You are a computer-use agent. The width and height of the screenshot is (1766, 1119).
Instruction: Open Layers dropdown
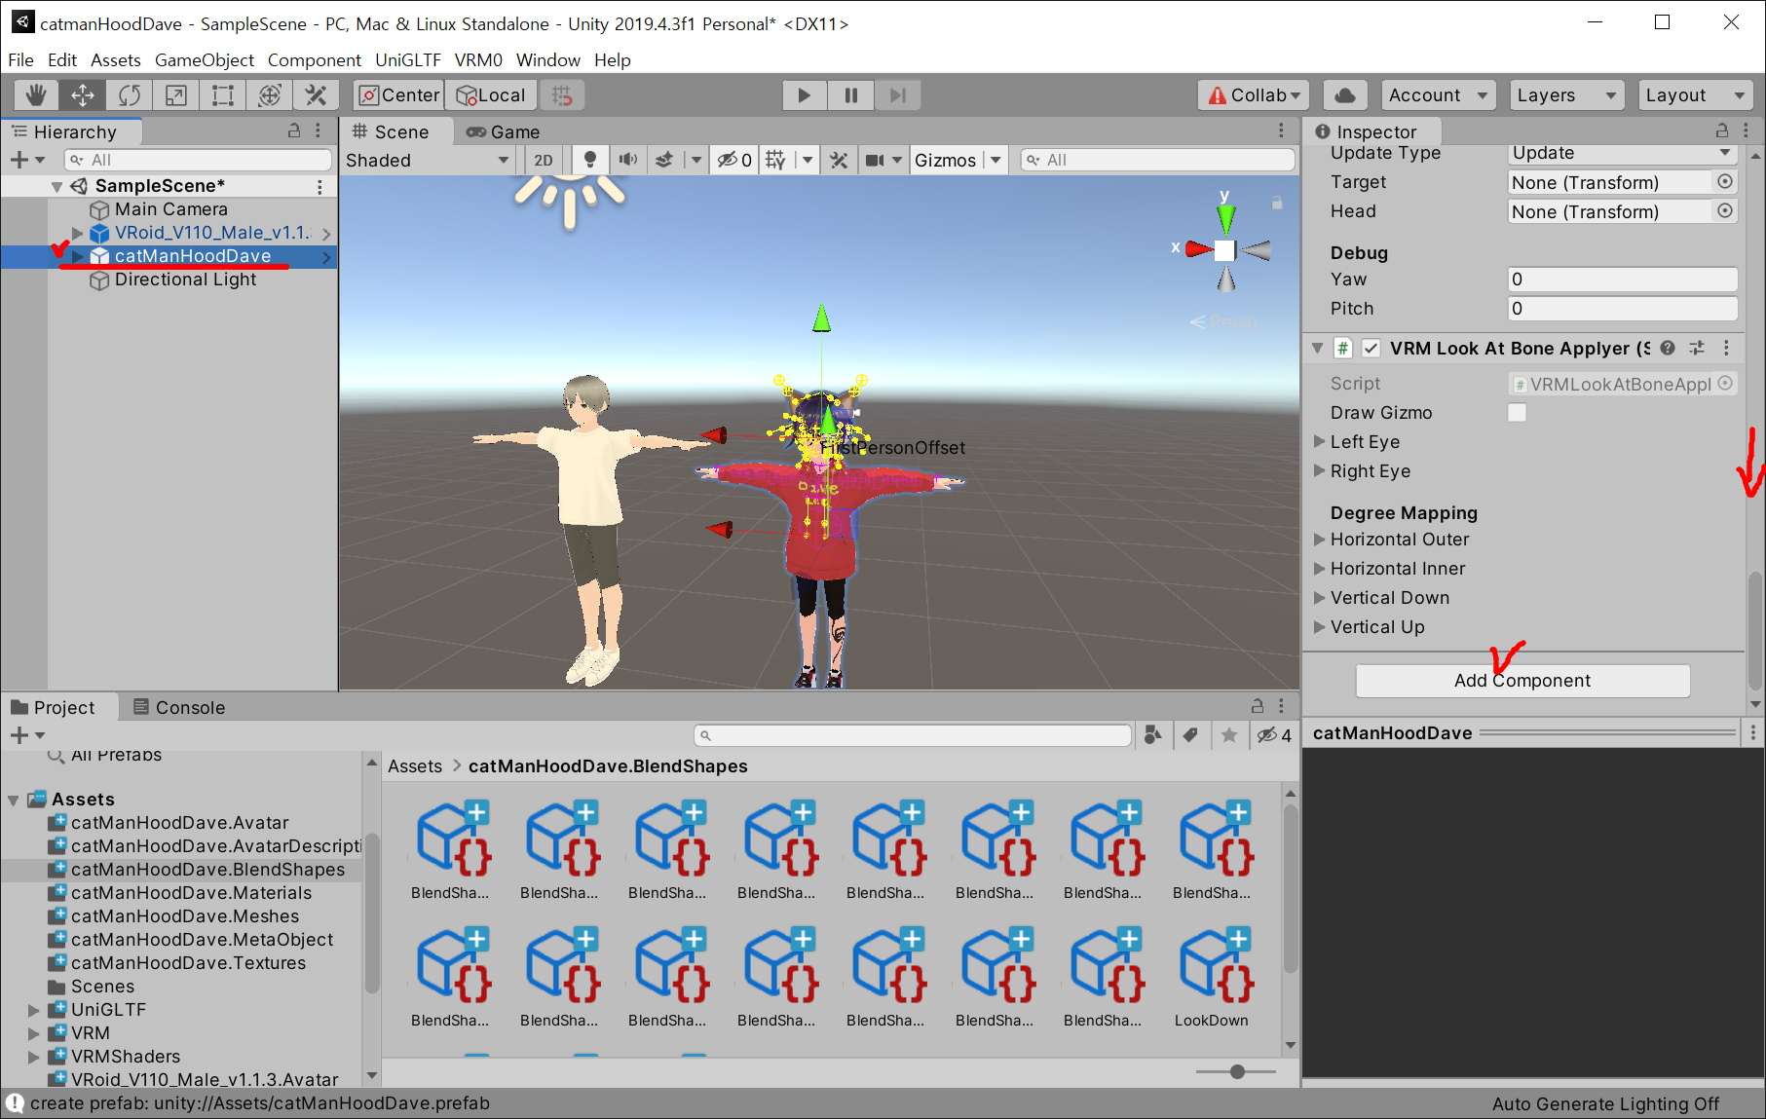[x=1566, y=95]
